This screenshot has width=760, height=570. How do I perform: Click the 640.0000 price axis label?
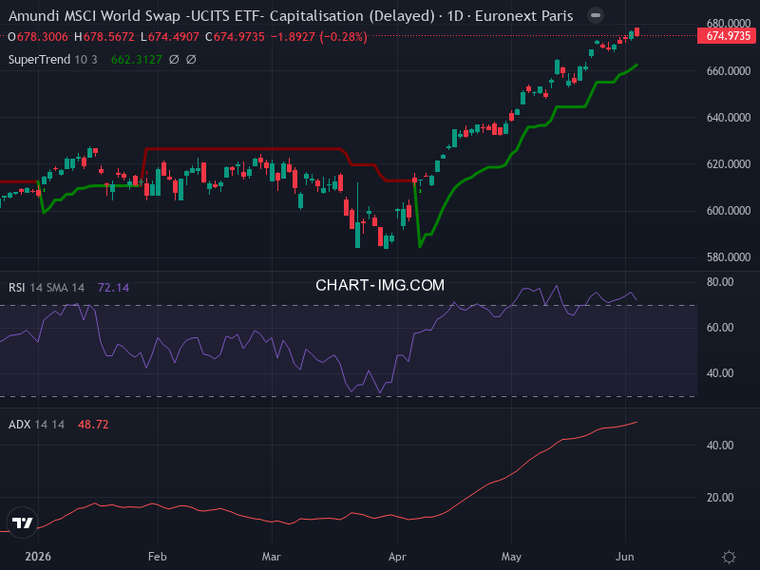(x=729, y=118)
